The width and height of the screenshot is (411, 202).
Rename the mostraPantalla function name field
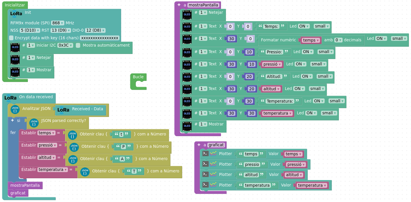[x=204, y=5]
